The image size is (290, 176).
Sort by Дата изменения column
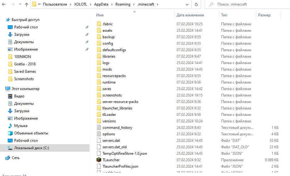190,15
